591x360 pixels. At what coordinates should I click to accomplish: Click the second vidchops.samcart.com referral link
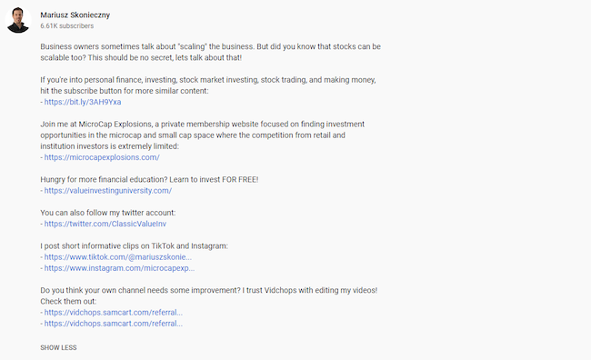point(114,324)
